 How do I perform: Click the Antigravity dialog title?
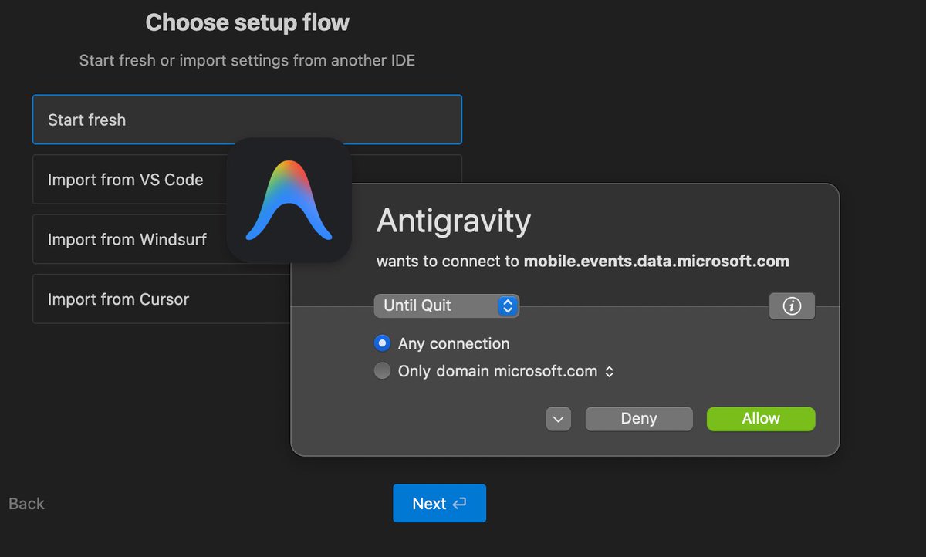click(x=454, y=221)
